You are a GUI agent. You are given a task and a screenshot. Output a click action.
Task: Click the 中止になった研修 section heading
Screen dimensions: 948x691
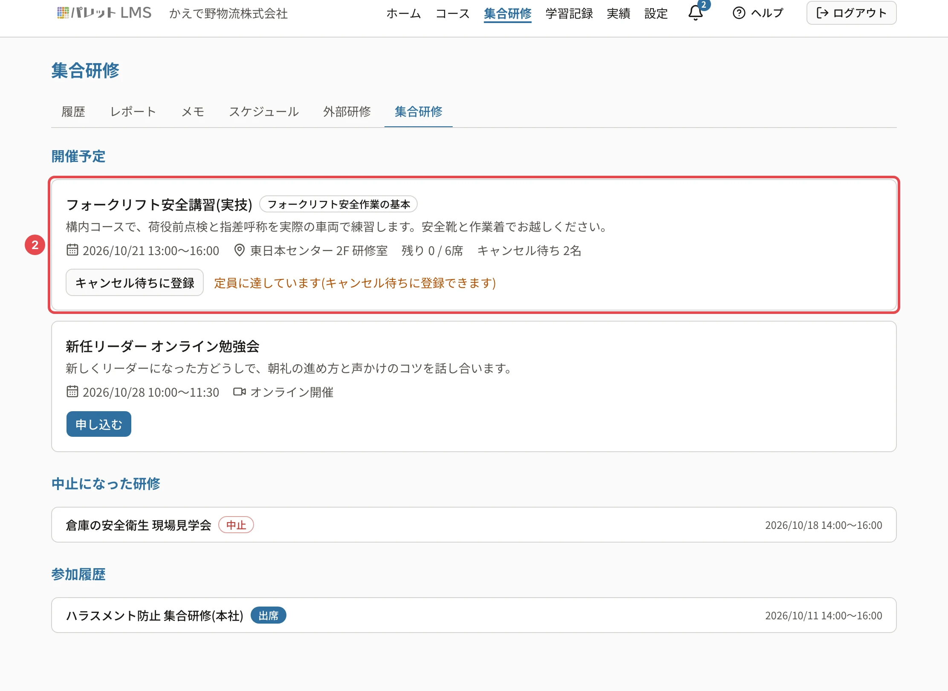click(106, 484)
